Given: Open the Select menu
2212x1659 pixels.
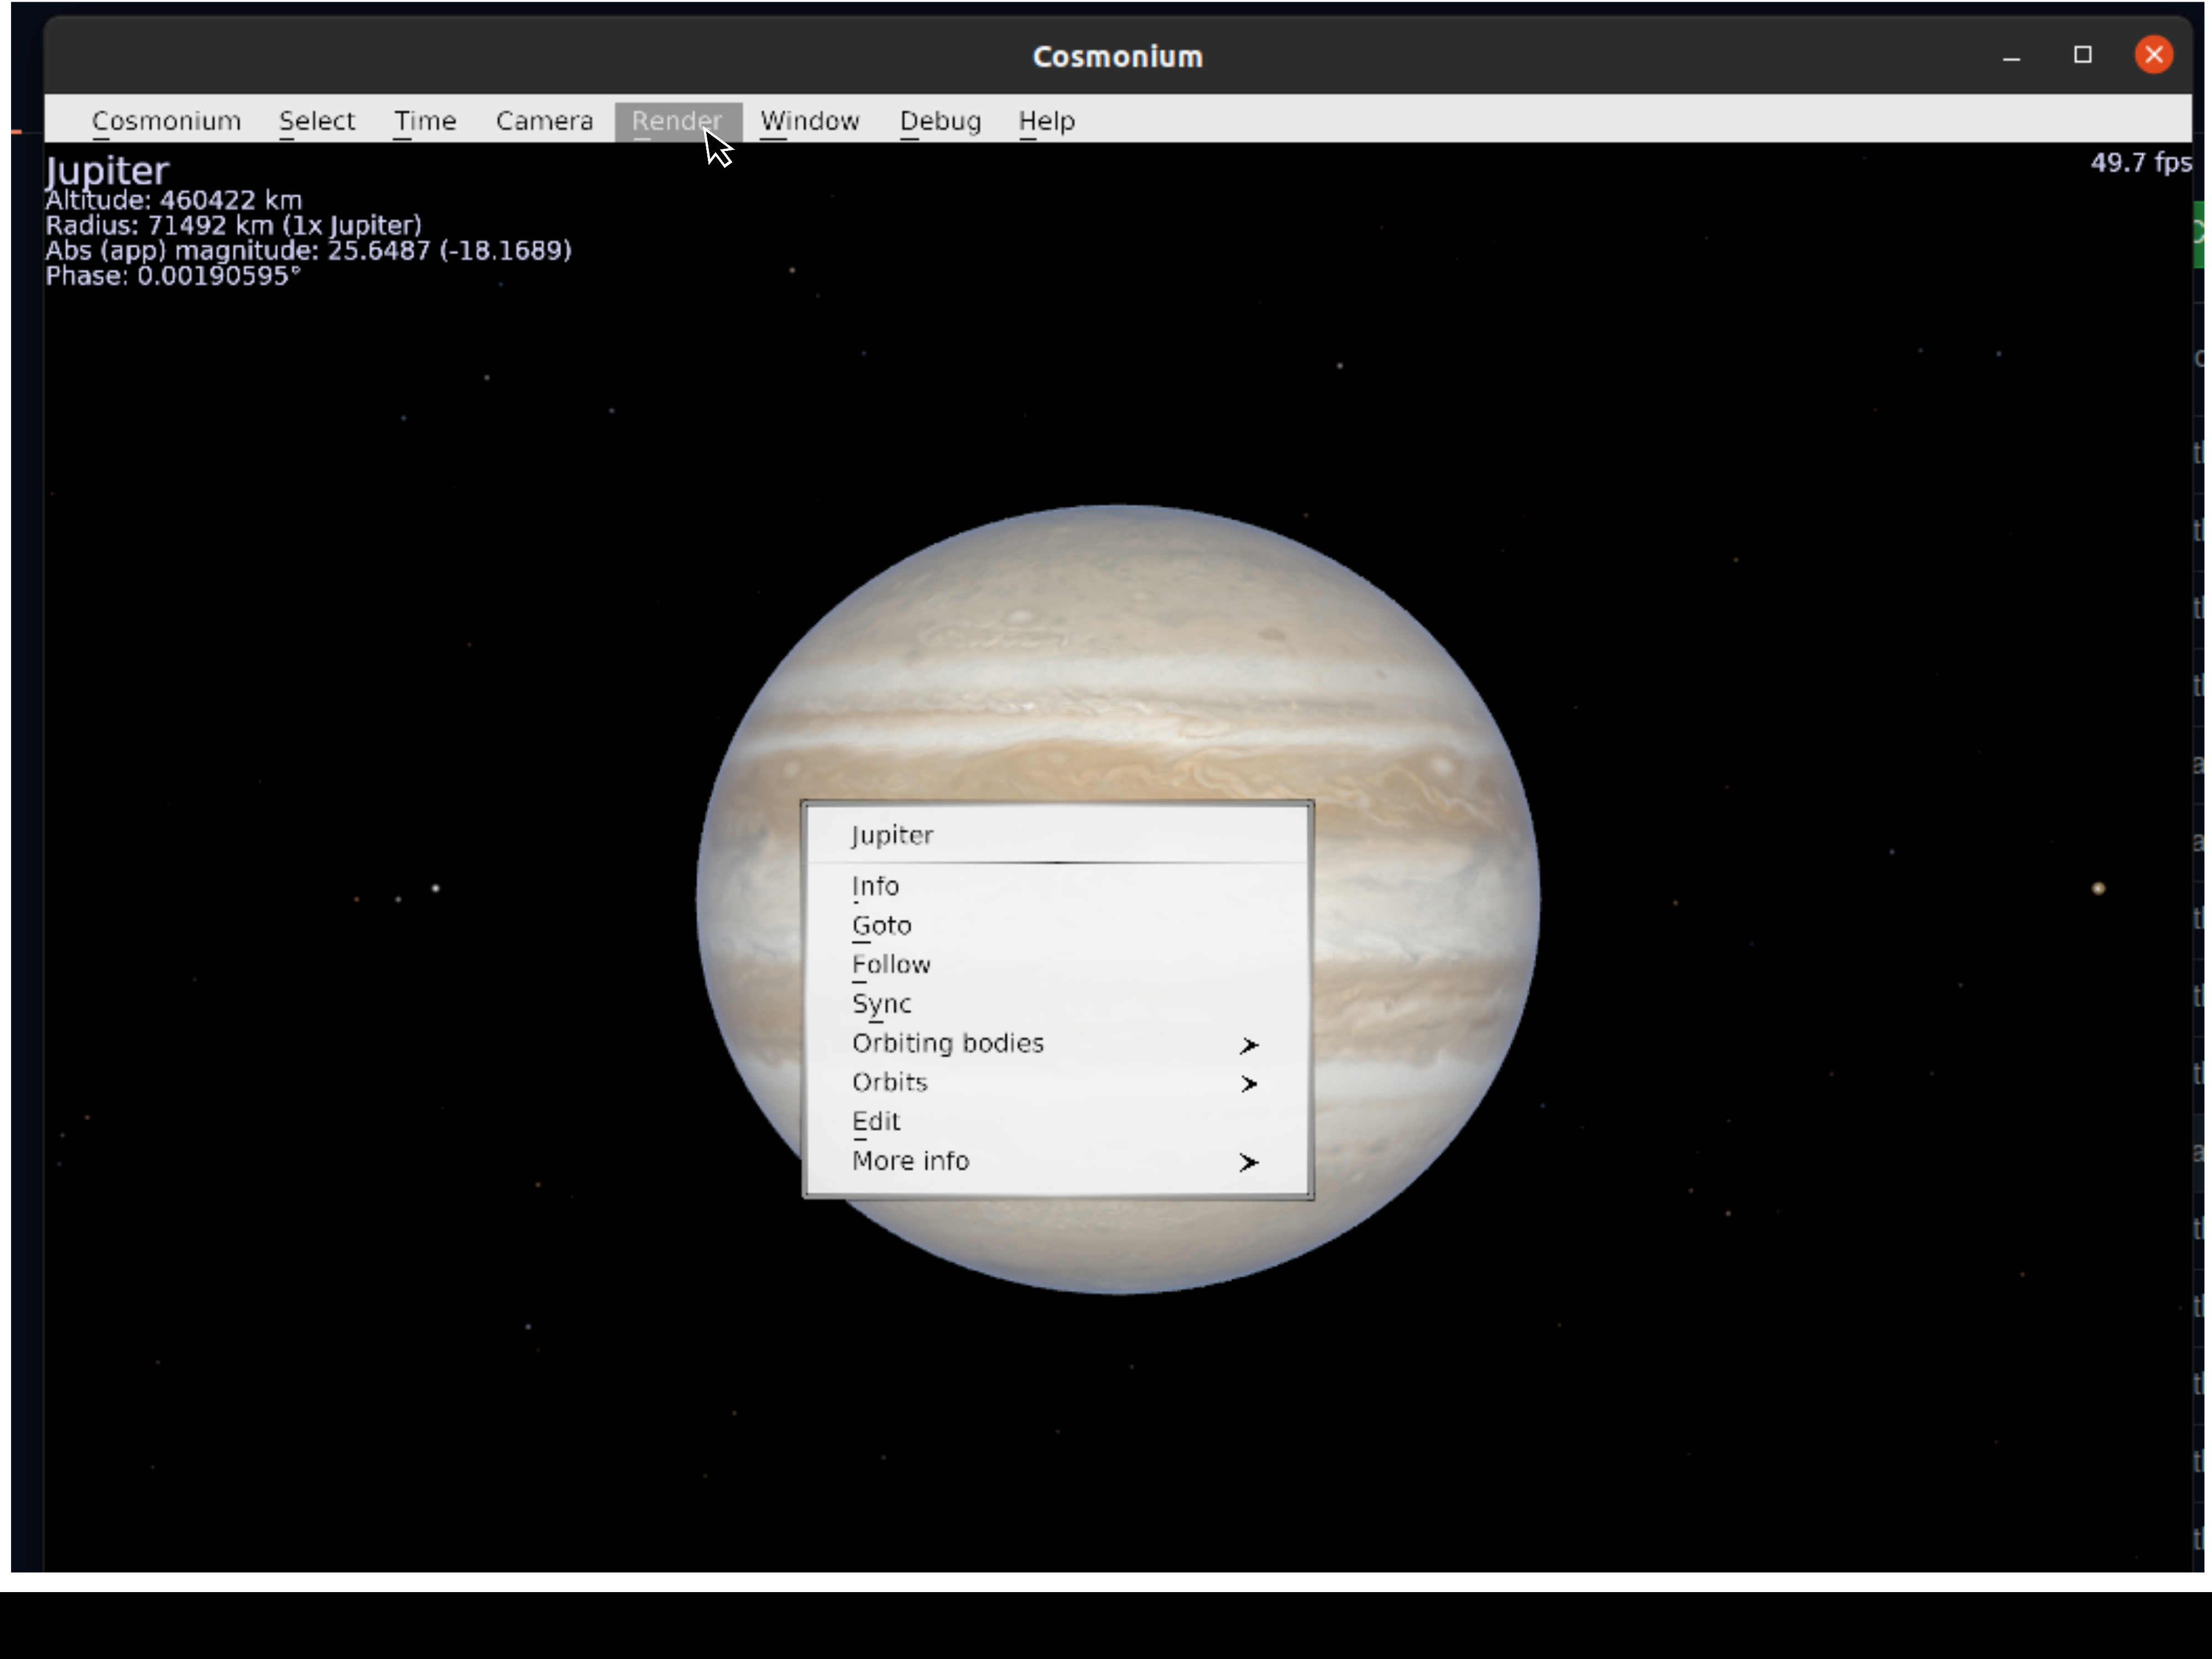Looking at the screenshot, I should coord(317,121).
